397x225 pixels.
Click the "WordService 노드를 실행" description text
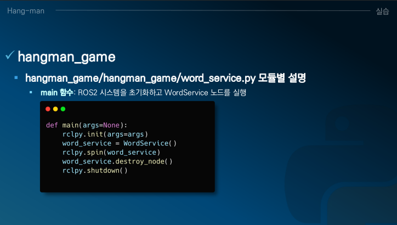coord(205,93)
